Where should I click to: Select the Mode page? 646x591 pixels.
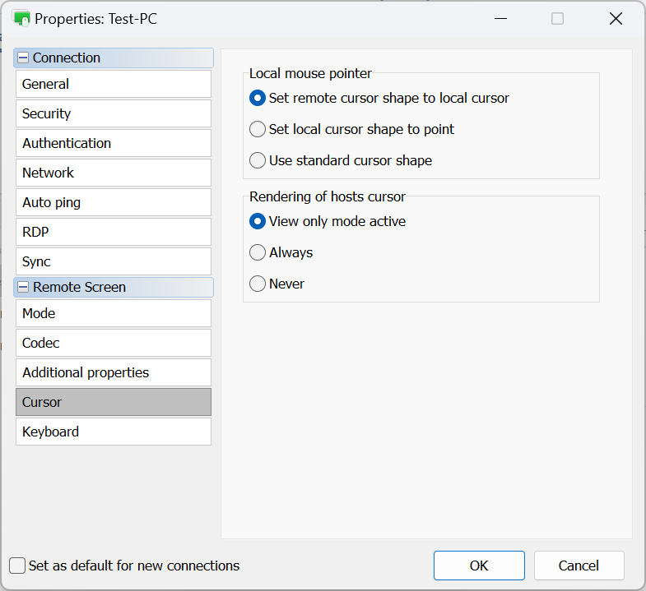click(113, 313)
